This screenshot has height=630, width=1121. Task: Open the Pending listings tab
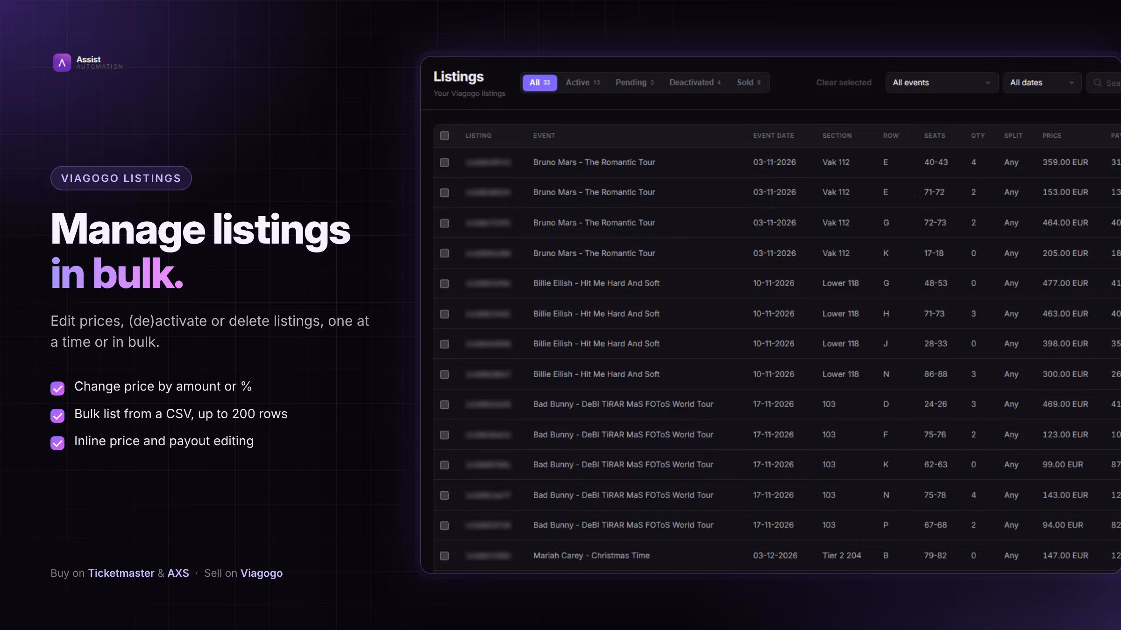[x=635, y=83]
